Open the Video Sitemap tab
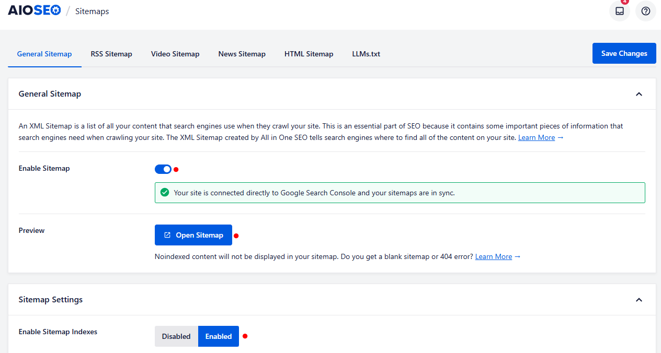This screenshot has height=353, width=661. [x=175, y=54]
